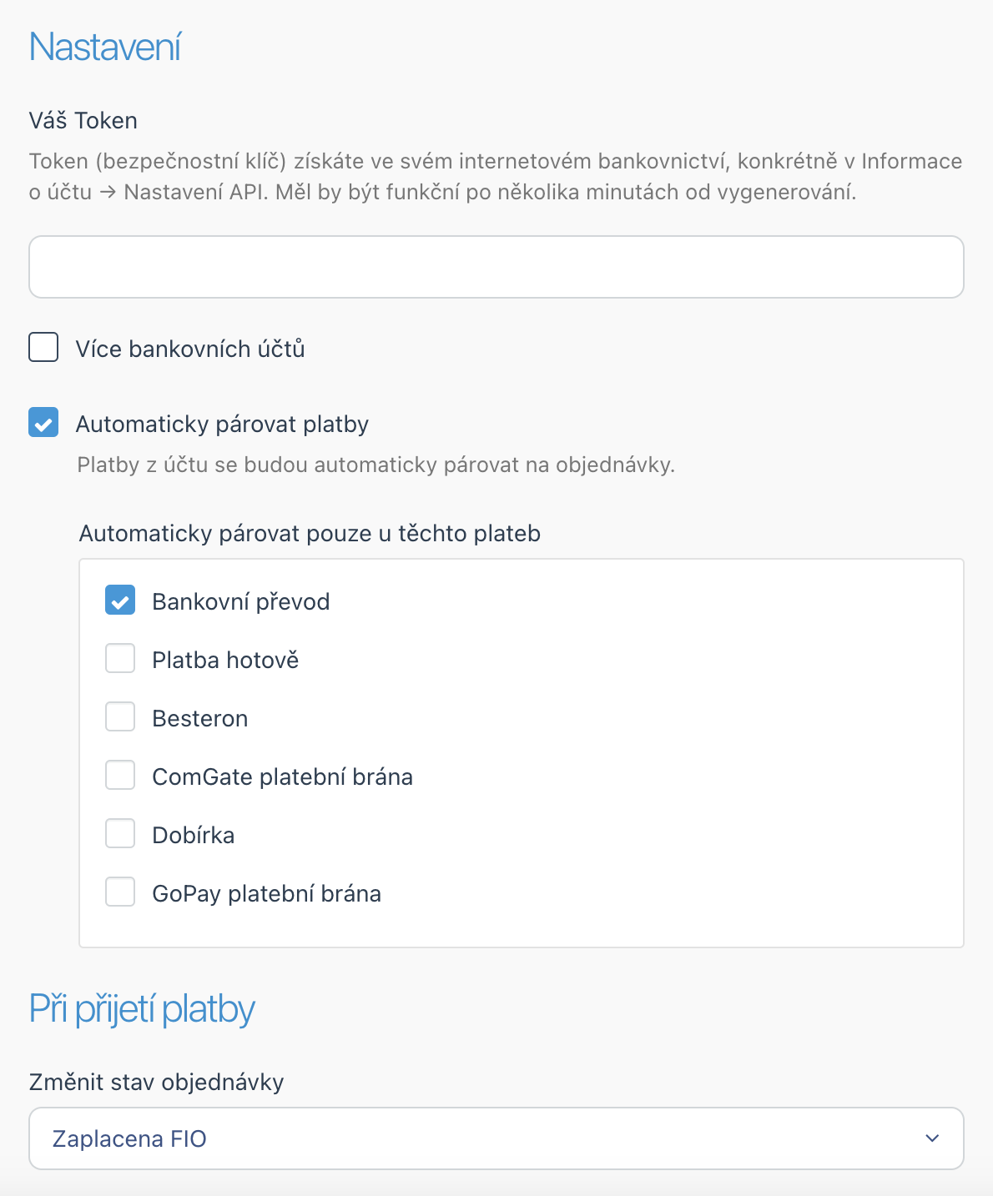The width and height of the screenshot is (993, 1196).
Task: Click the 'Bankovní převod' label text
Action: click(240, 601)
